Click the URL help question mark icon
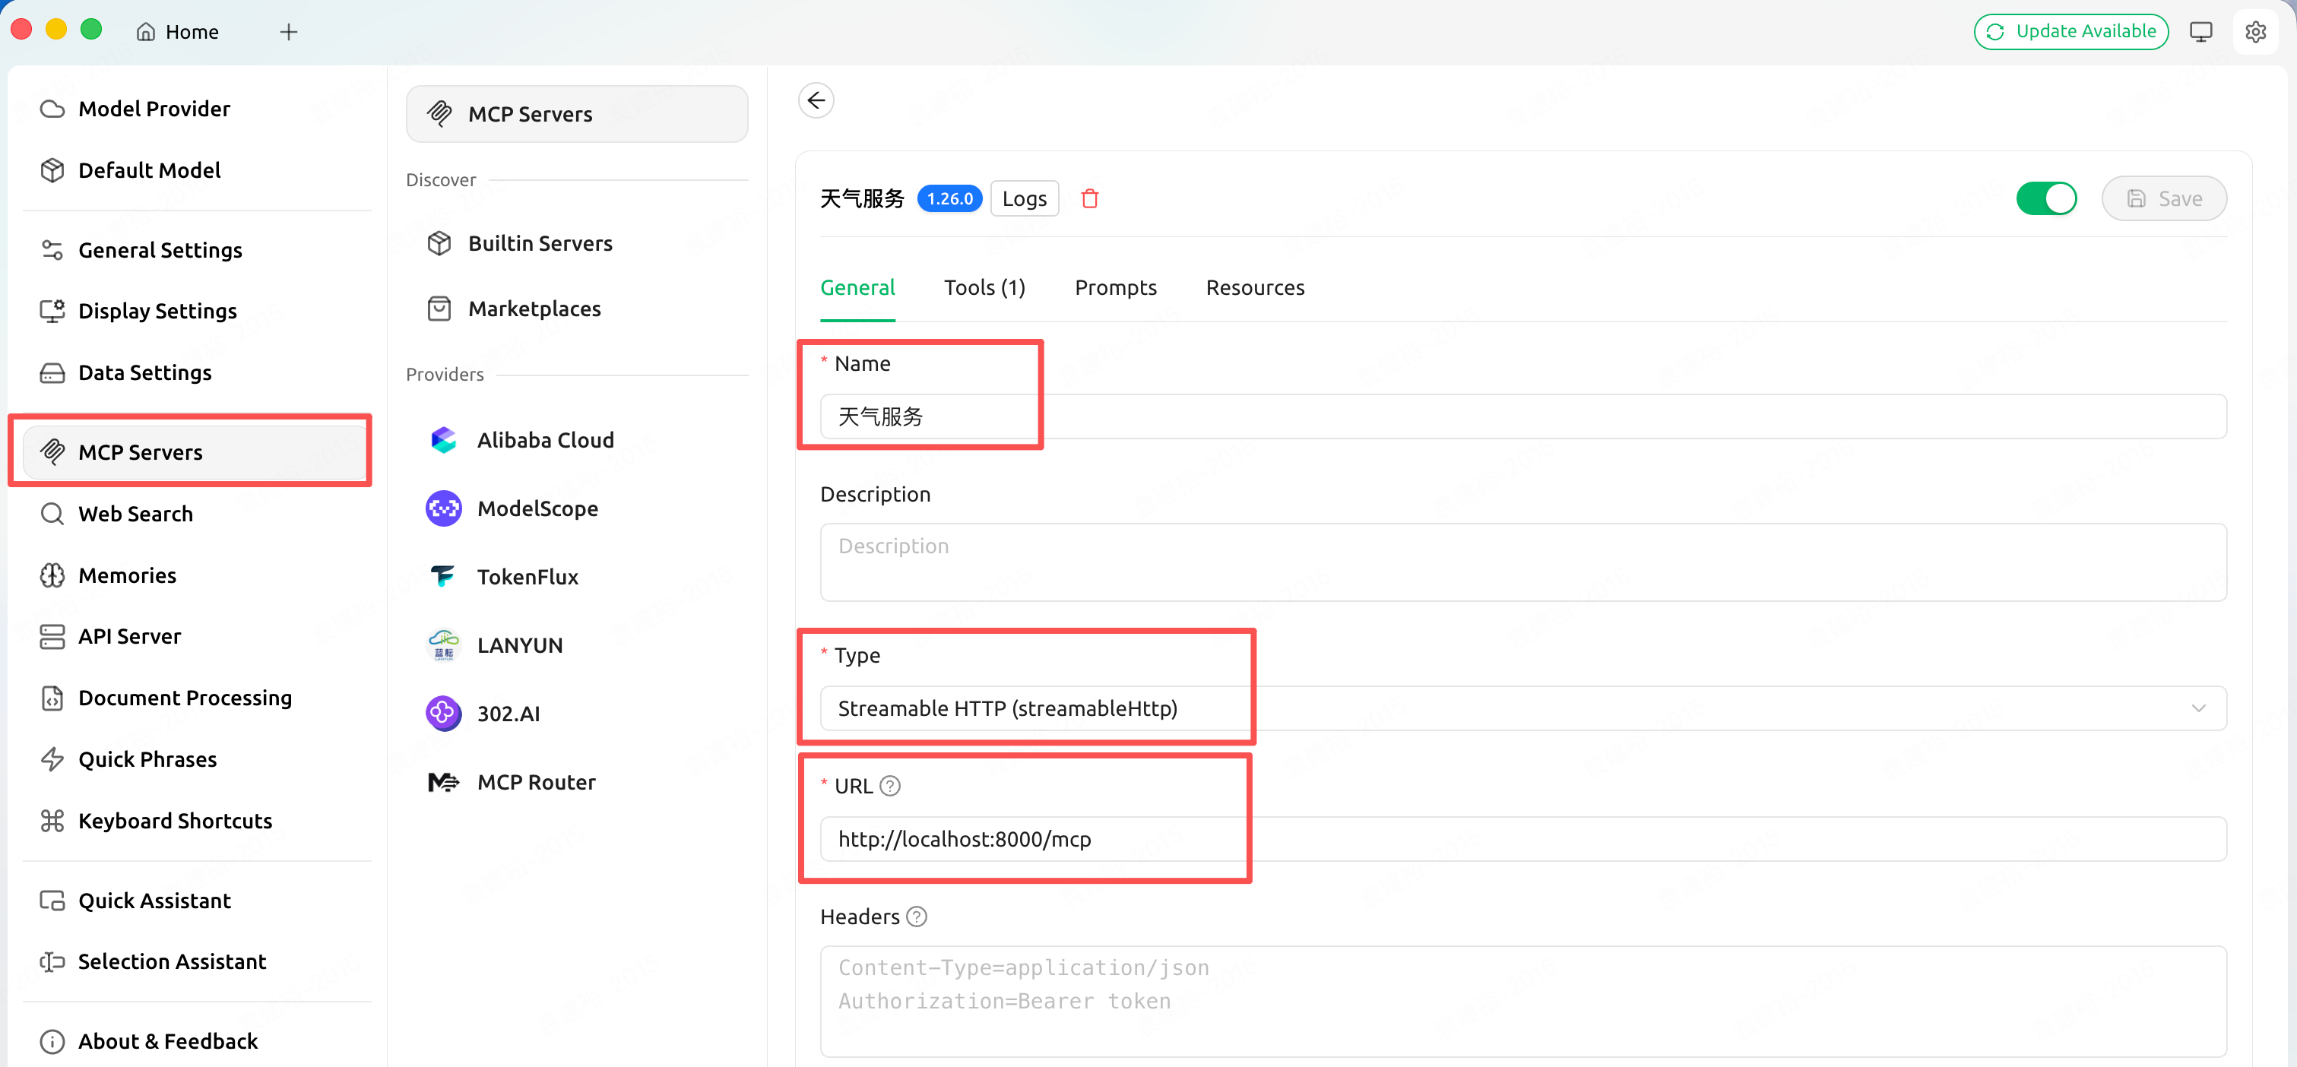Image resolution: width=2297 pixels, height=1067 pixels. point(889,785)
